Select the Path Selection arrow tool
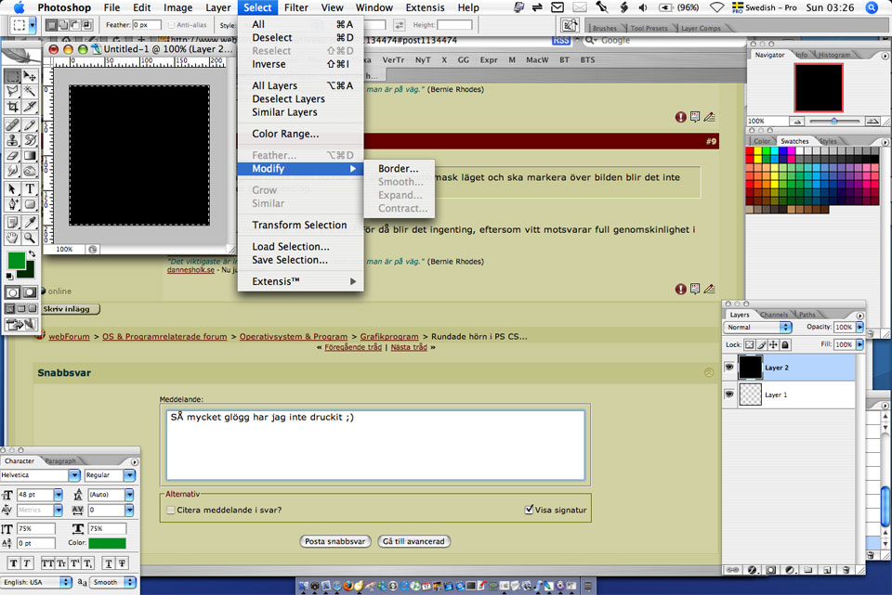 [x=12, y=188]
